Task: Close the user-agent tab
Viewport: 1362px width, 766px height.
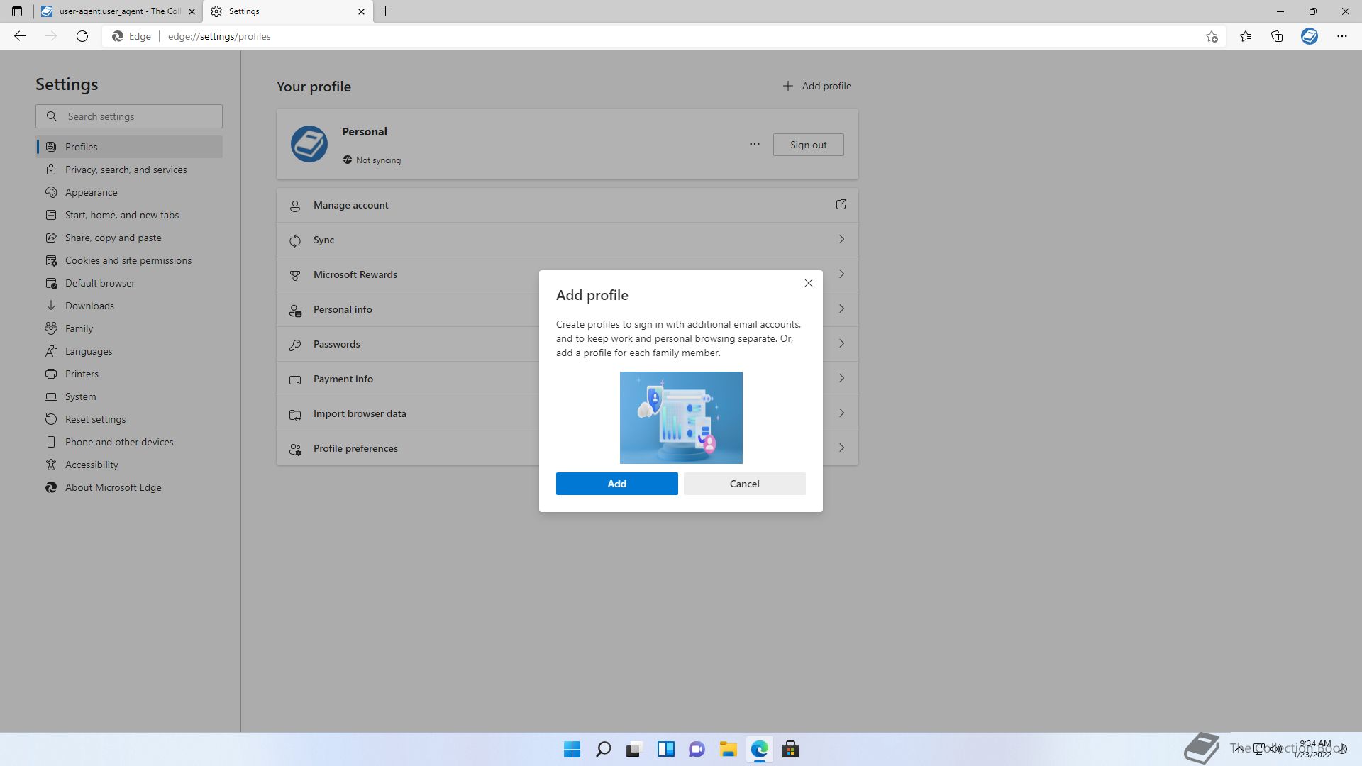Action: pos(192,11)
